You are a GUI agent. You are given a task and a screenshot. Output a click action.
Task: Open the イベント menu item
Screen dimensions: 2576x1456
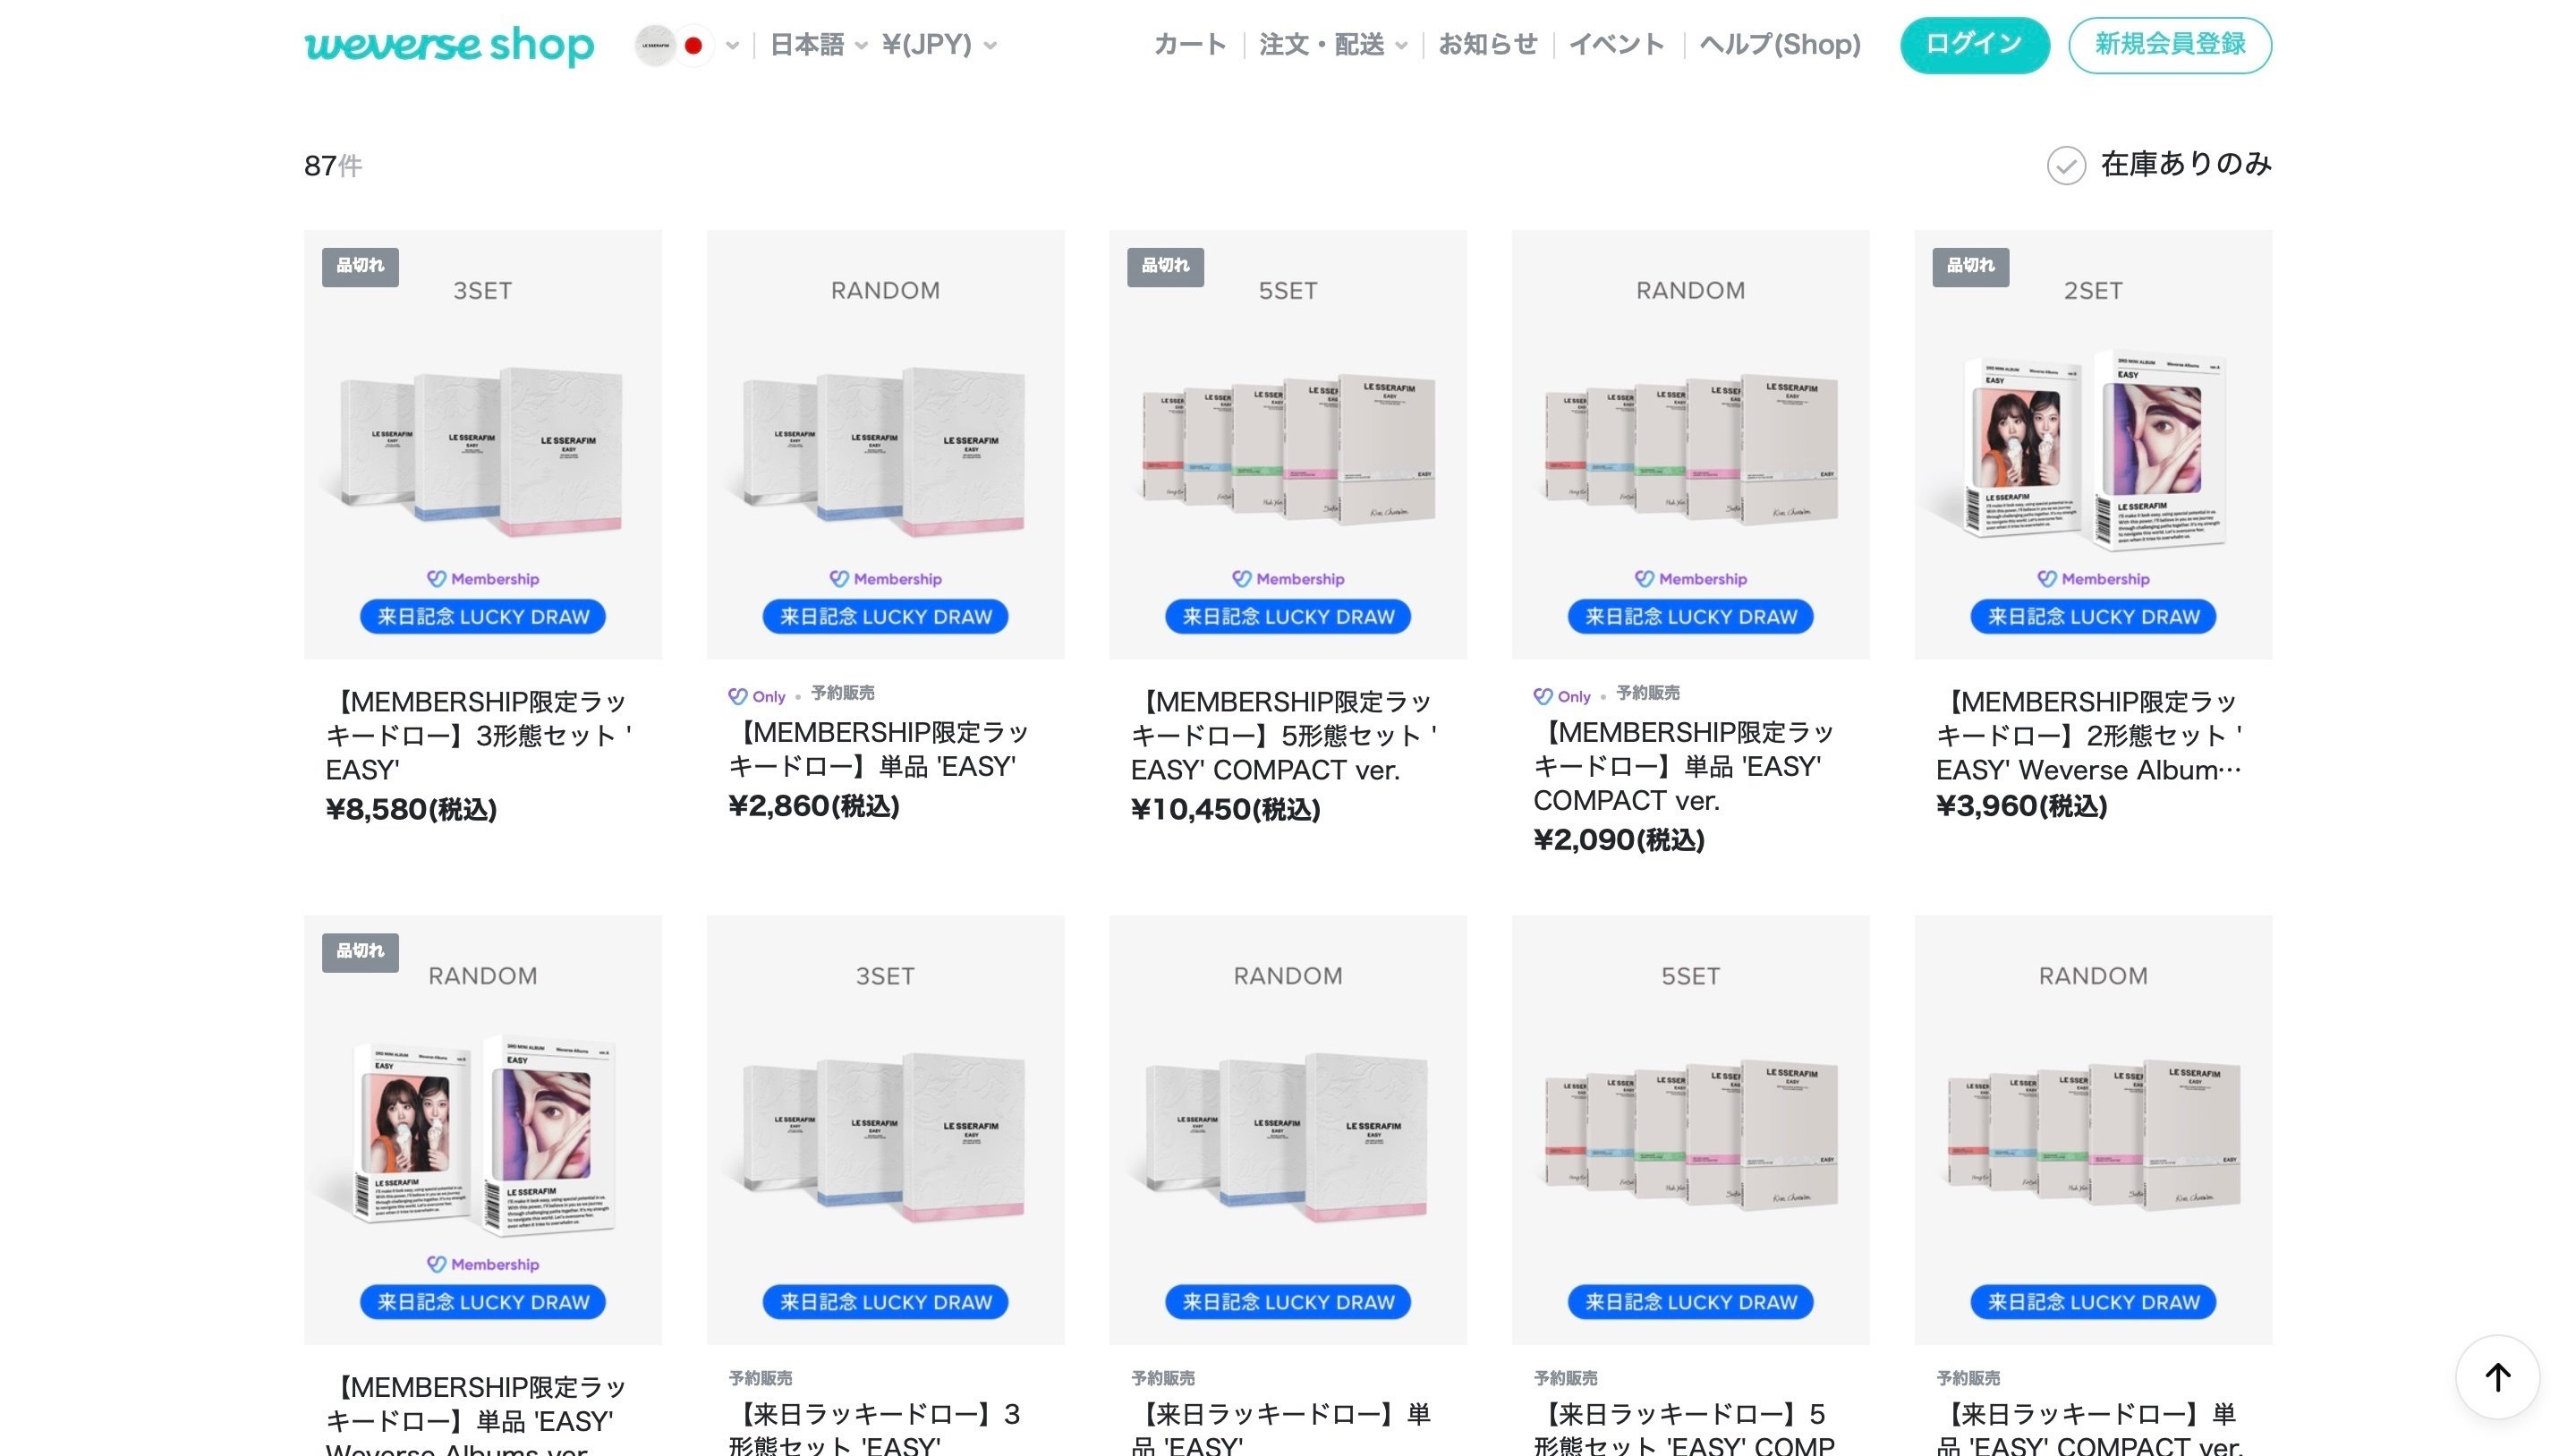1617,45
